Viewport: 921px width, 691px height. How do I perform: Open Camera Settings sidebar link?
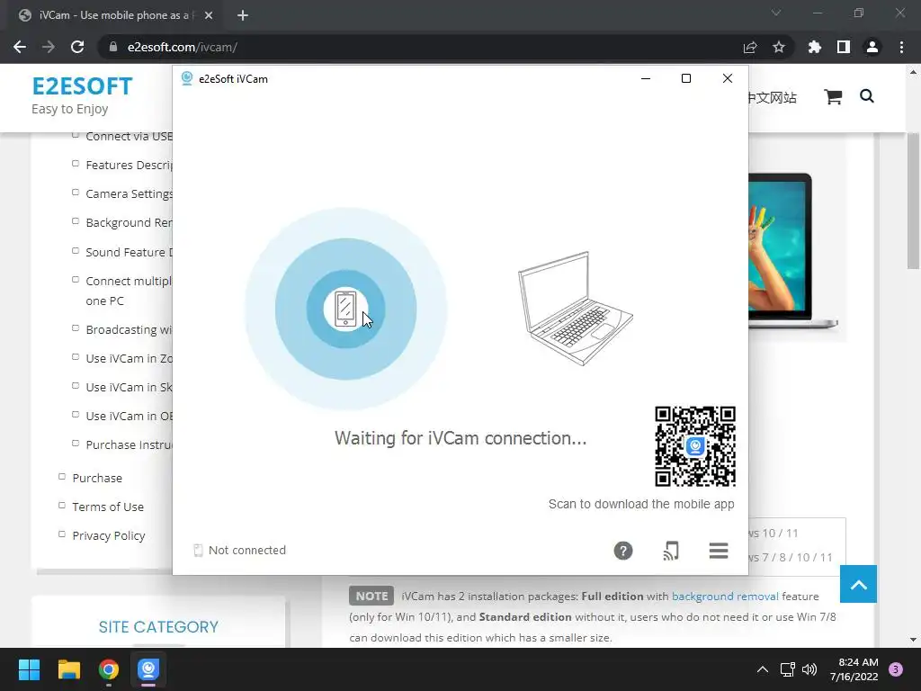[x=129, y=194]
